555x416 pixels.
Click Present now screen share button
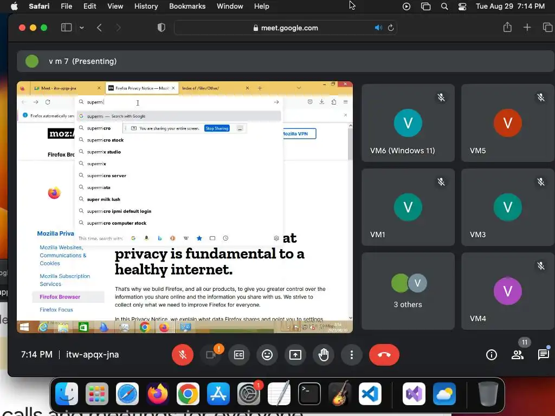[x=295, y=354]
